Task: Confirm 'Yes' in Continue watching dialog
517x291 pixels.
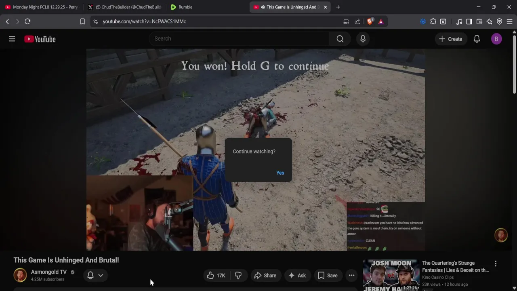Action: [x=280, y=173]
